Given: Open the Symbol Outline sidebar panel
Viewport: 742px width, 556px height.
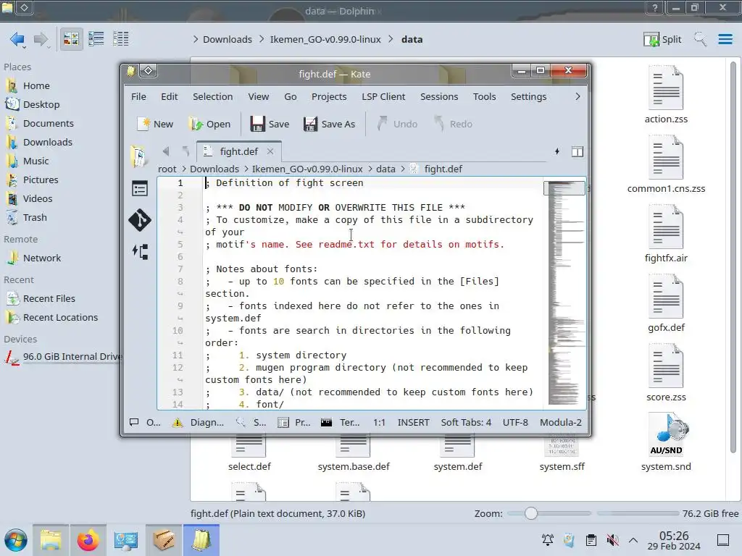Looking at the screenshot, I should tap(140, 189).
